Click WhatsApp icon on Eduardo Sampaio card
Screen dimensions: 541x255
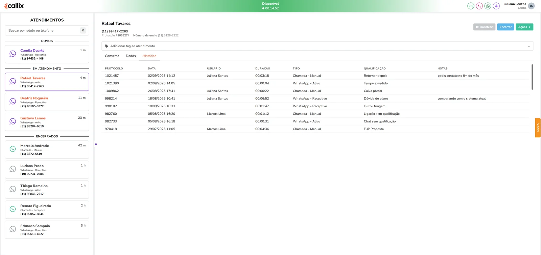click(x=13, y=229)
